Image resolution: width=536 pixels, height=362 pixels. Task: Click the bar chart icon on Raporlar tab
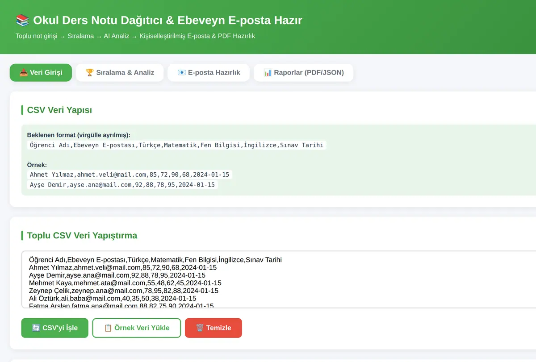[x=268, y=72]
